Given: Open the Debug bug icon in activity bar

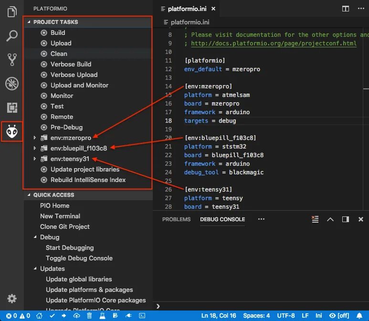Looking at the screenshot, I should tap(12, 84).
